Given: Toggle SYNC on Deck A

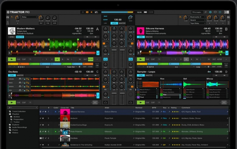Looking at the screenshot, I should coord(12,37).
